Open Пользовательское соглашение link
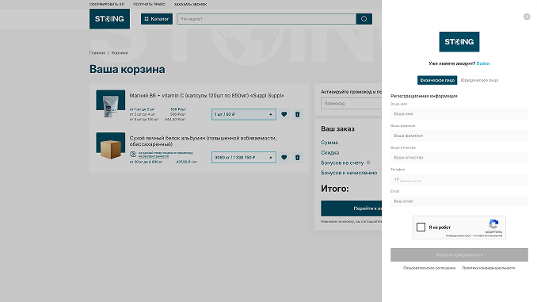Viewport: 537px width, 302px height. 429,268
